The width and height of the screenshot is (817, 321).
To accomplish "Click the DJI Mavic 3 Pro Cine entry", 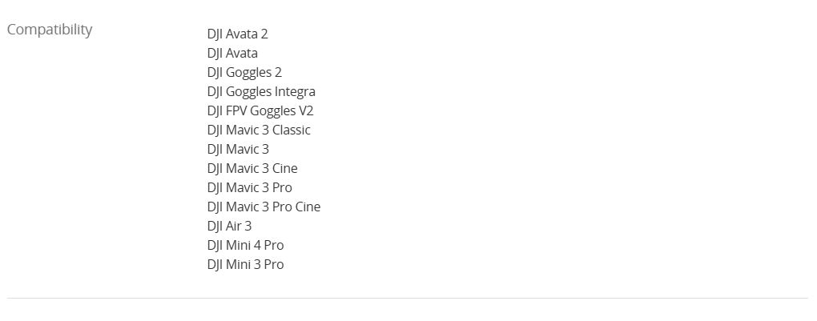I will tap(264, 207).
